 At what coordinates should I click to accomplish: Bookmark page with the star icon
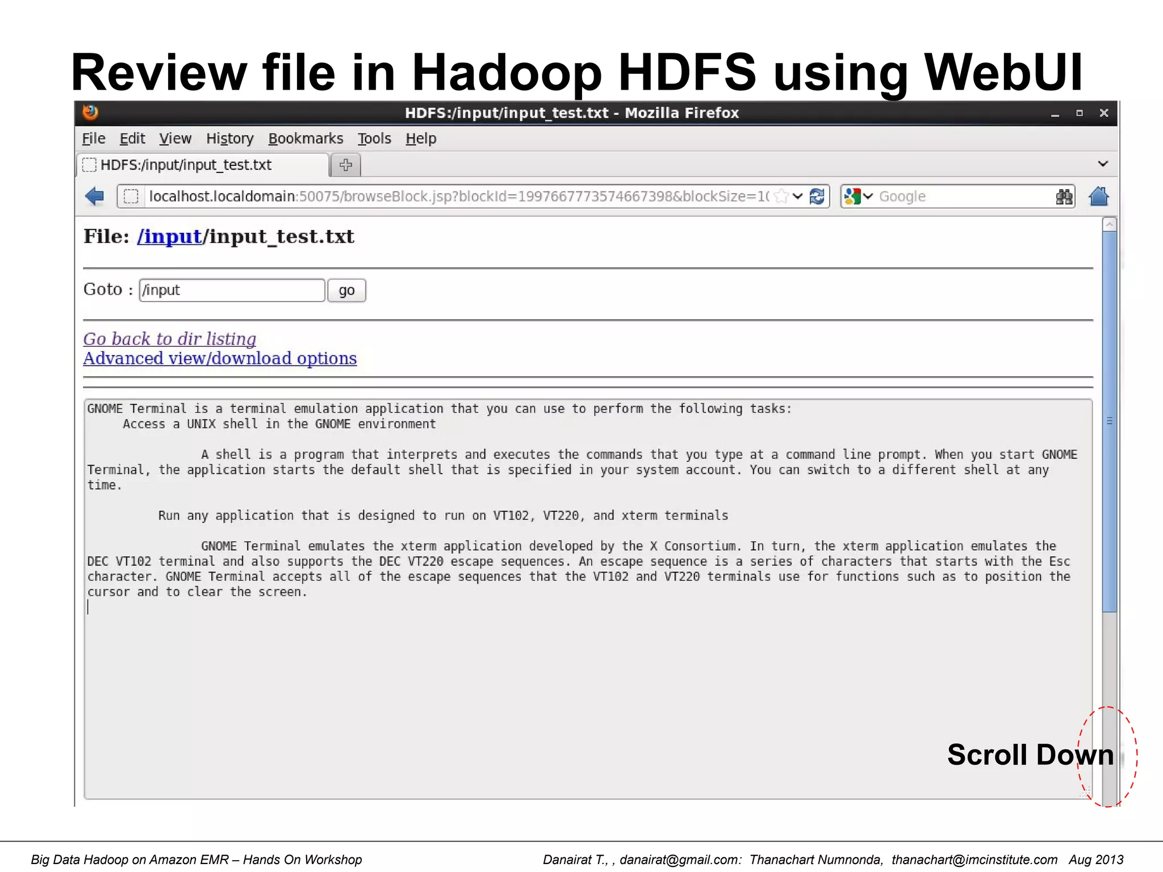(781, 196)
